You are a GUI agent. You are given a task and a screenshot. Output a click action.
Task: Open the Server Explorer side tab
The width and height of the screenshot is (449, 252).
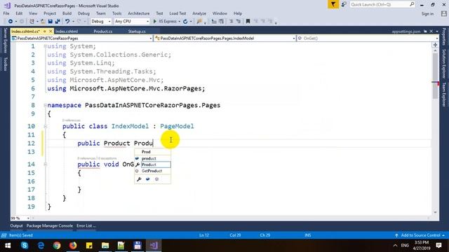(x=5, y=41)
